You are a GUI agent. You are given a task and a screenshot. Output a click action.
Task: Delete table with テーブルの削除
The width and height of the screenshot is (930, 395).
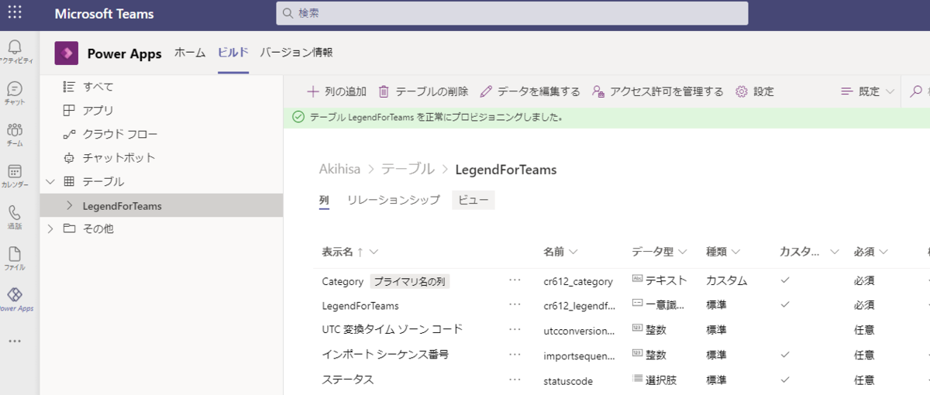pyautogui.click(x=423, y=91)
